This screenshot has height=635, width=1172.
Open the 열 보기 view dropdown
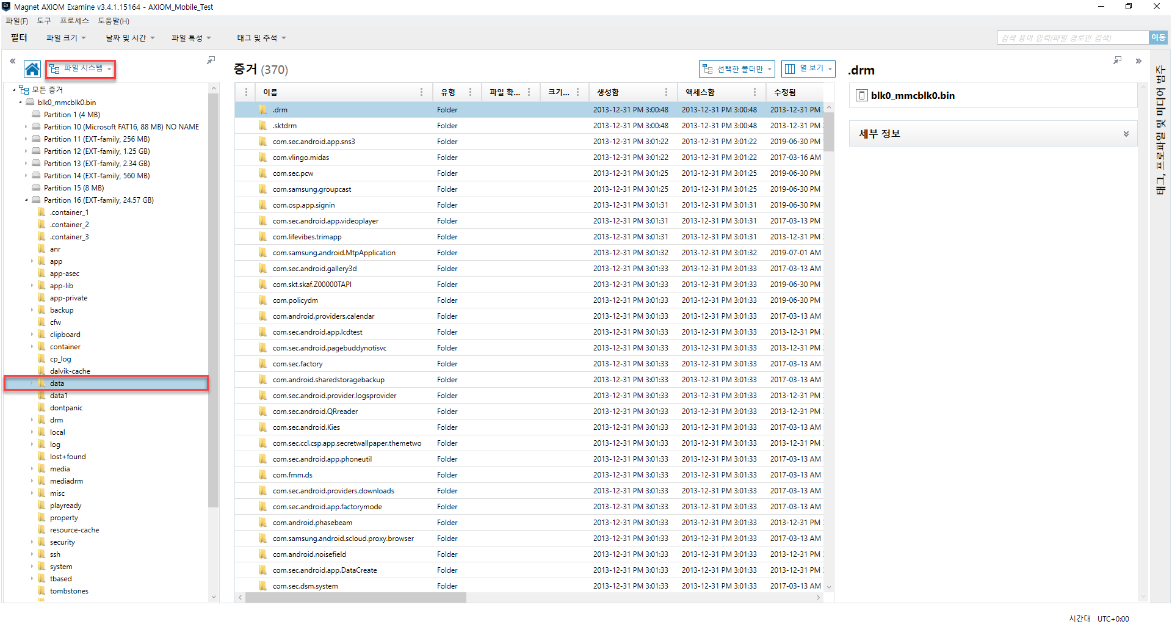coord(808,68)
